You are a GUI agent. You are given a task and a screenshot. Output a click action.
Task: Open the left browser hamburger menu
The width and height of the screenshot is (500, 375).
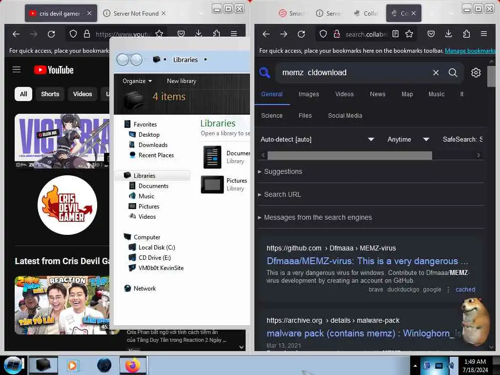(234, 34)
